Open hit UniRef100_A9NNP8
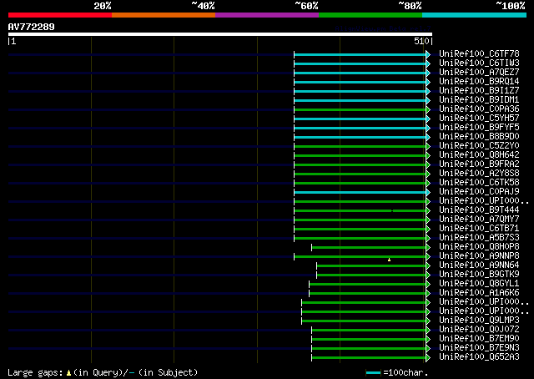 (479, 256)
